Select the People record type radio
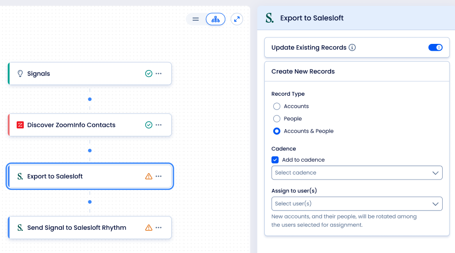Viewport: 455px width, 253px height. coord(277,118)
